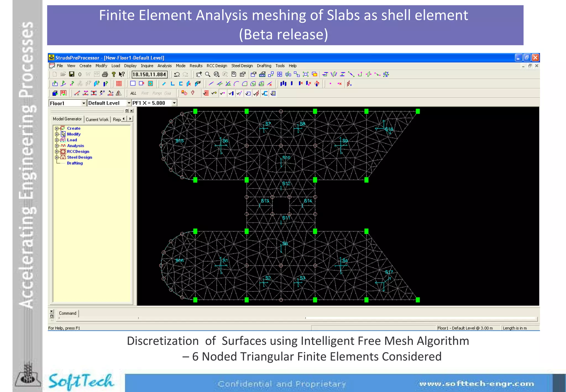Click the red grid icon
The width and height of the screenshot is (566, 392).
tap(119, 83)
